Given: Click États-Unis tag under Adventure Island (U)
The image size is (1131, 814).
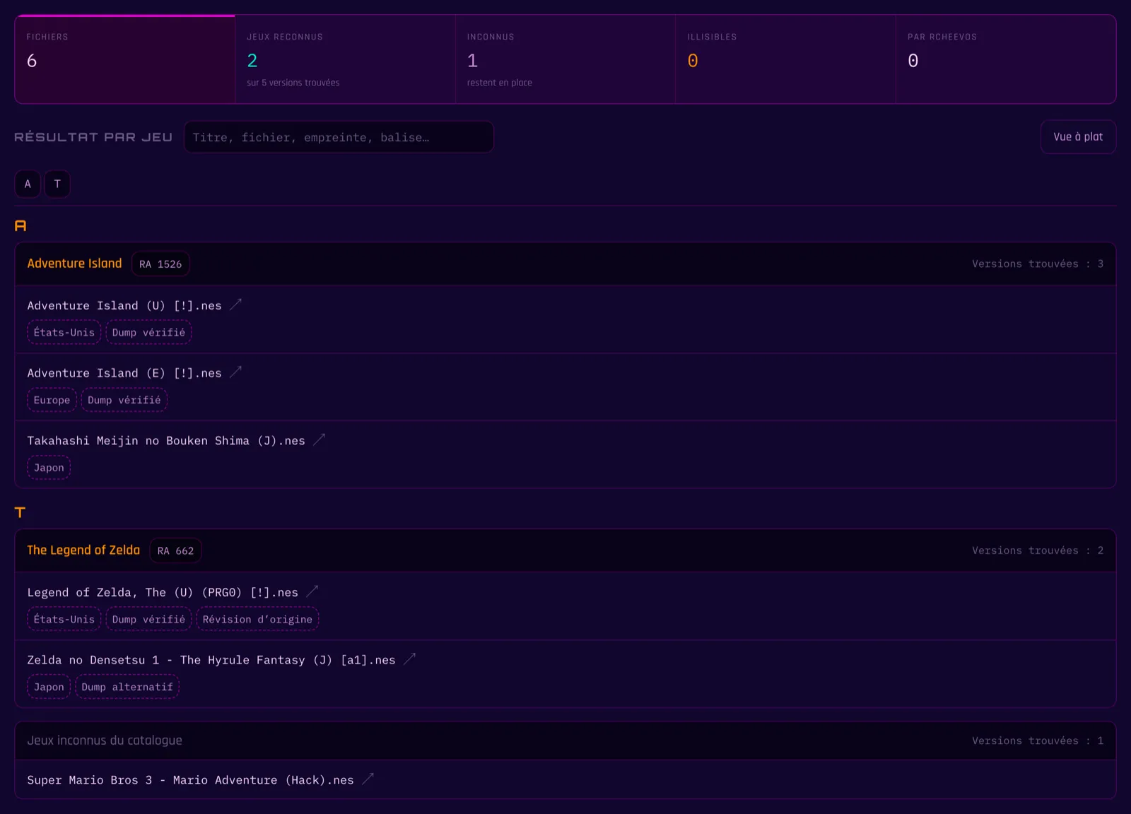Looking at the screenshot, I should [64, 332].
